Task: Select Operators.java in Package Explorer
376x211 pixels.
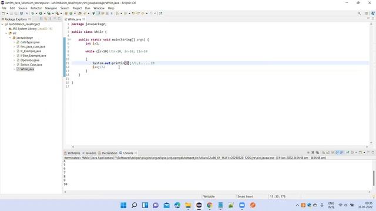Action: (30, 60)
